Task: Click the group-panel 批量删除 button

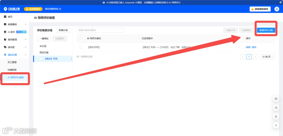Action: pos(60,38)
